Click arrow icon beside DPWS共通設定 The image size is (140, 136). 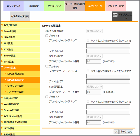pos(5,73)
